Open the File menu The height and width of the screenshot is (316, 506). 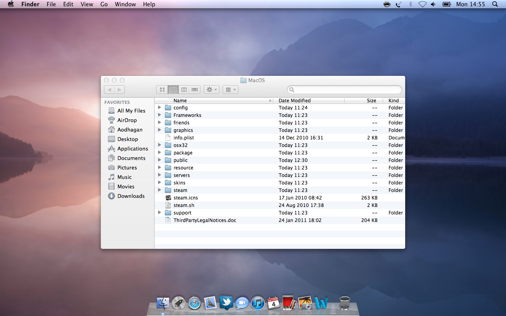tap(51, 4)
